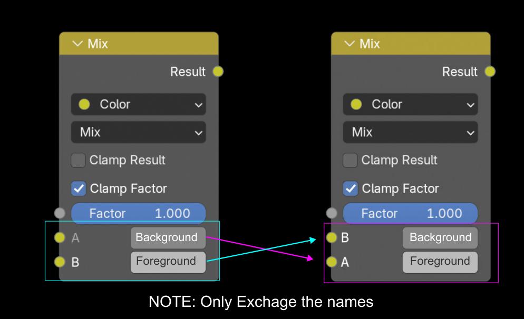The height and width of the screenshot is (319, 524).
Task: Click the gray Factor input socket on right node
Action: pyautogui.click(x=332, y=213)
